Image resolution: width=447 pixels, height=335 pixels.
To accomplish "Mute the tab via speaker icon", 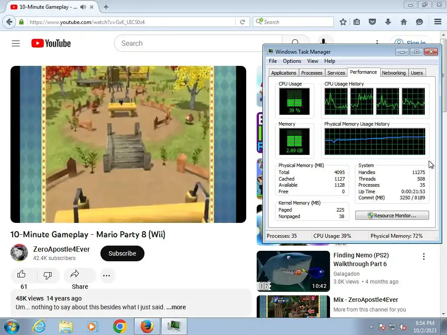I will (x=83, y=7).
